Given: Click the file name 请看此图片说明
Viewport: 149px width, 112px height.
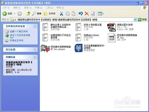Looking at the screenshot, I should pyautogui.click(x=125, y=25).
